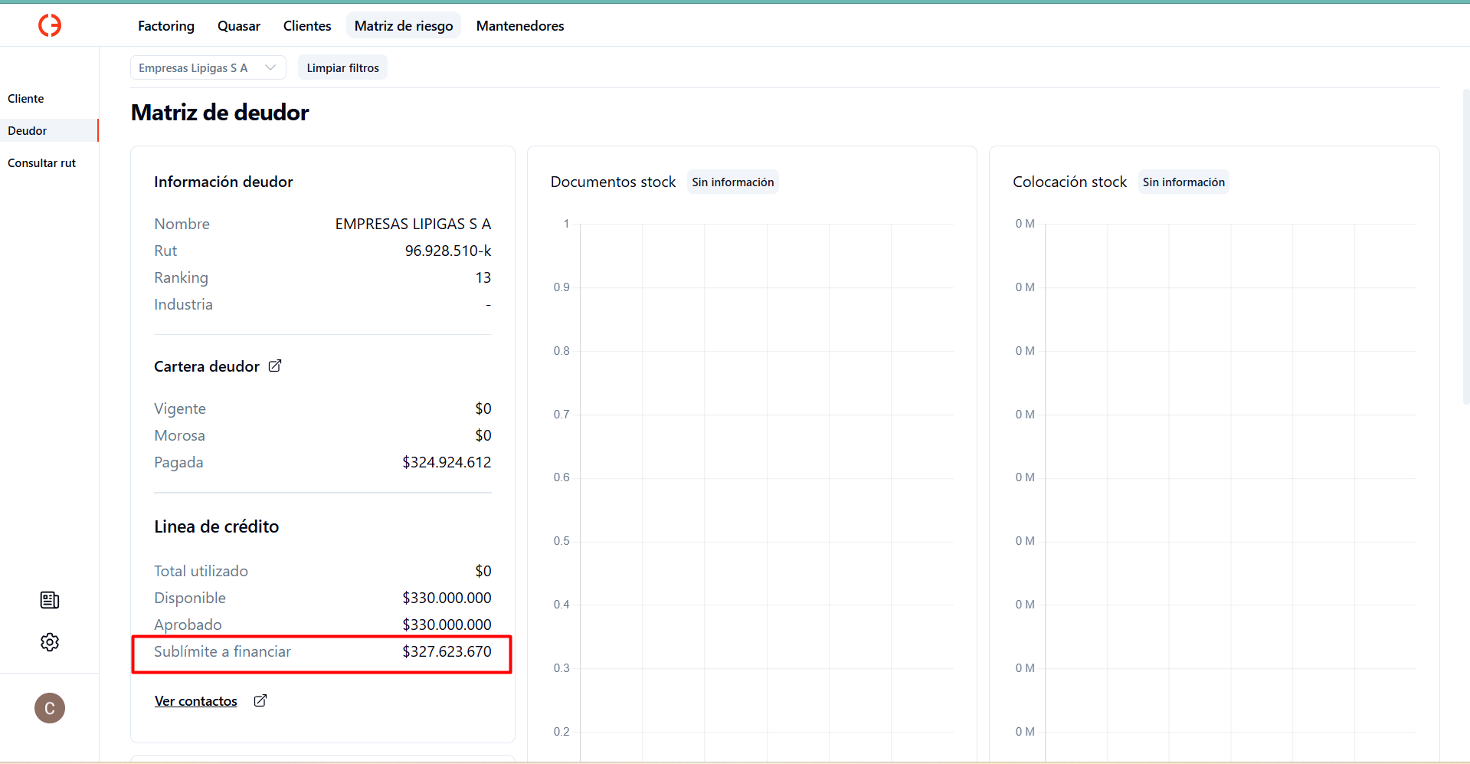This screenshot has height=764, width=1470.
Task: Open the news feed icon in sidebar
Action: point(49,600)
